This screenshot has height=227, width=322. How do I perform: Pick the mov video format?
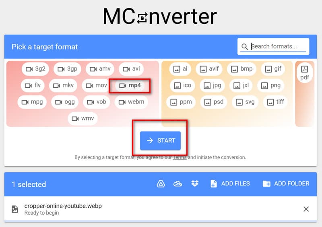(x=96, y=85)
